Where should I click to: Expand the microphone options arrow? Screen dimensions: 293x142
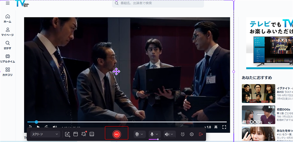[157, 134]
